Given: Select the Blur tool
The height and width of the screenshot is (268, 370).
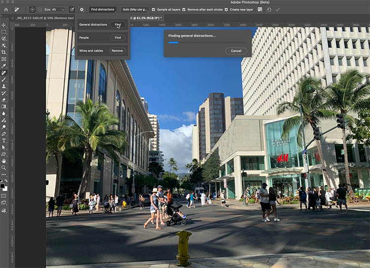Looking at the screenshot, I should pos(3,114).
